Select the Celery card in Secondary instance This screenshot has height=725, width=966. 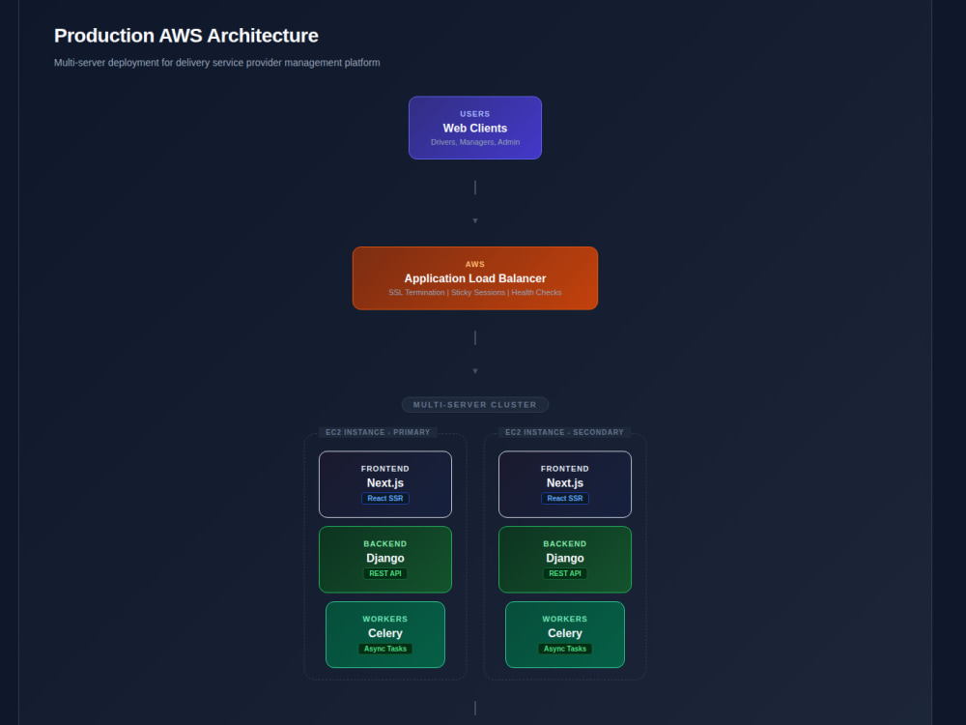pos(565,634)
